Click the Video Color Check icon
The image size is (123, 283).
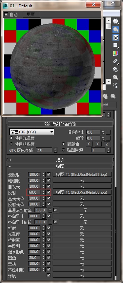point(116,53)
